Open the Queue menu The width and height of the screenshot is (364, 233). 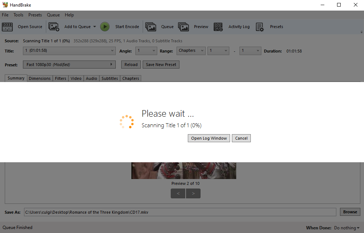54,15
